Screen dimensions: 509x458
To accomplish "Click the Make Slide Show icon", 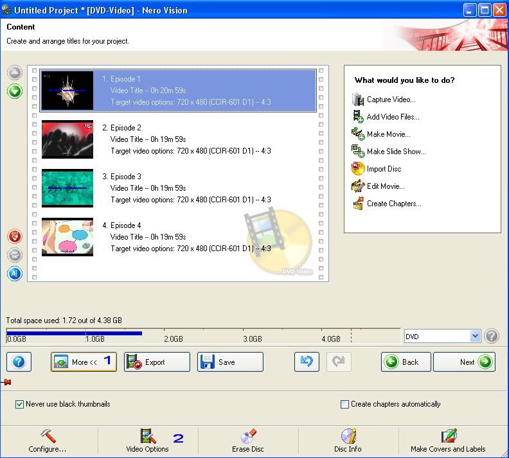I will point(358,152).
